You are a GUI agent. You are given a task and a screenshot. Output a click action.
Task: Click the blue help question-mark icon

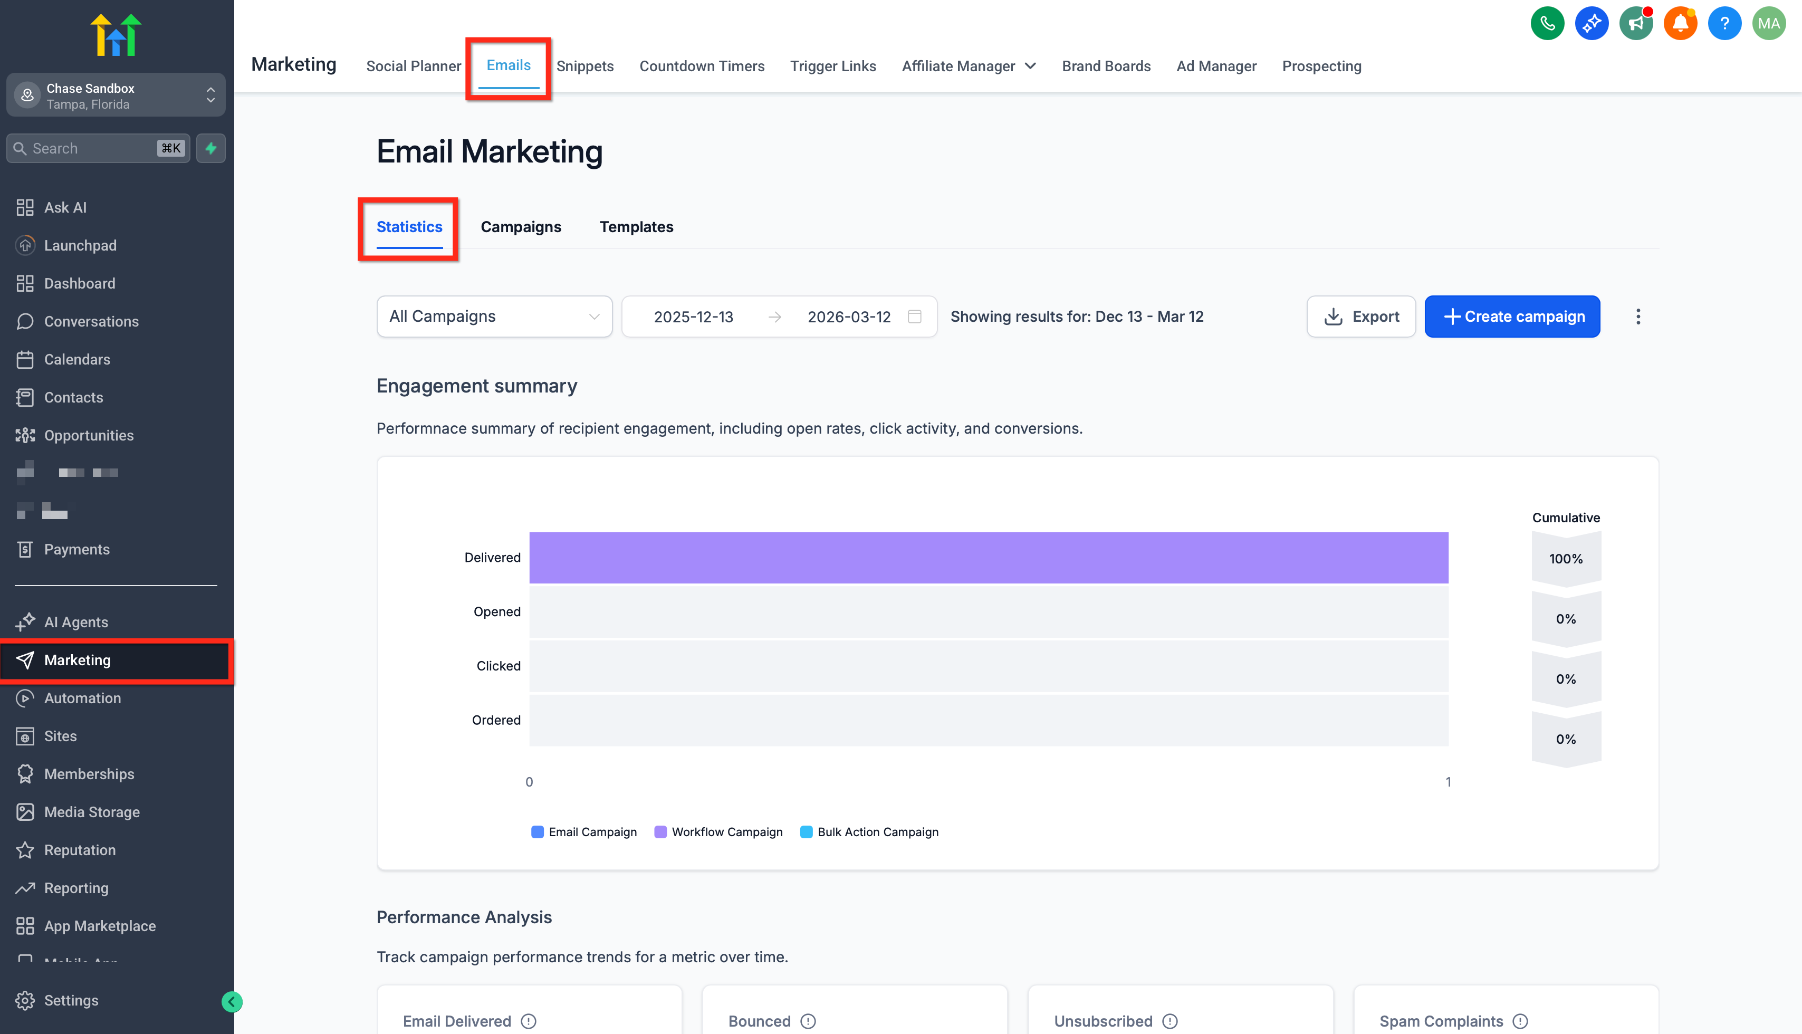tap(1724, 23)
